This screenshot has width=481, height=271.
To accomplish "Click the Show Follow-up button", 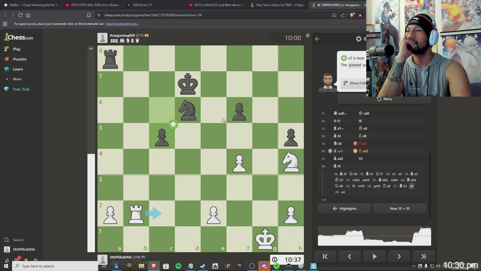I will (355, 83).
